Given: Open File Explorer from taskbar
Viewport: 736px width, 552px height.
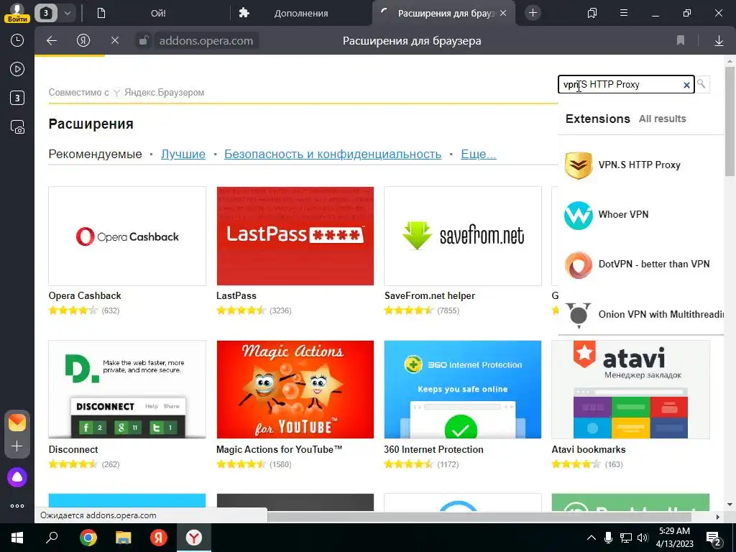Looking at the screenshot, I should (x=123, y=538).
